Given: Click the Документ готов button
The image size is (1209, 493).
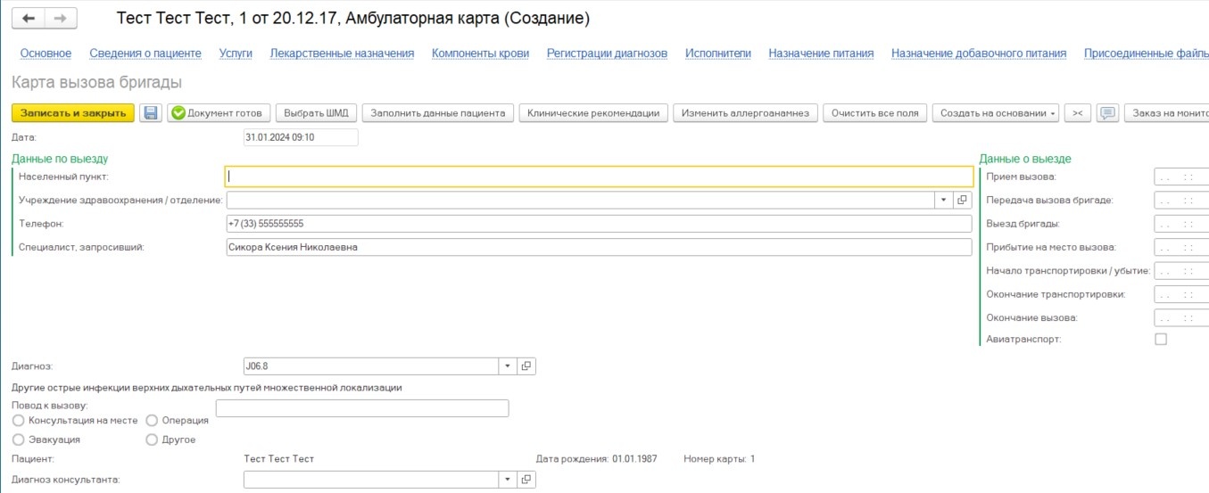Looking at the screenshot, I should click(x=218, y=113).
